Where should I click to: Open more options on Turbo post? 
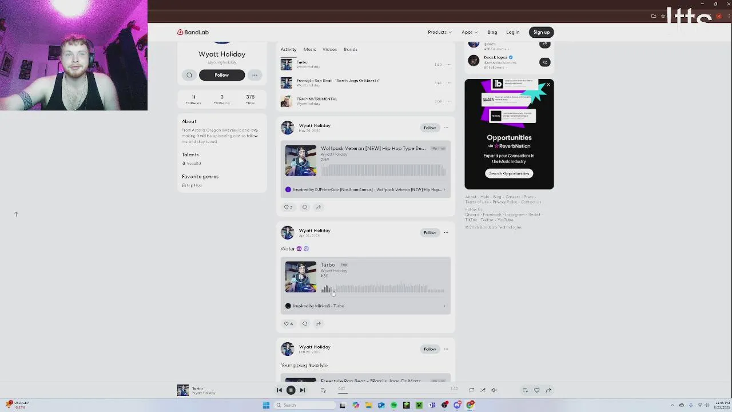click(446, 232)
